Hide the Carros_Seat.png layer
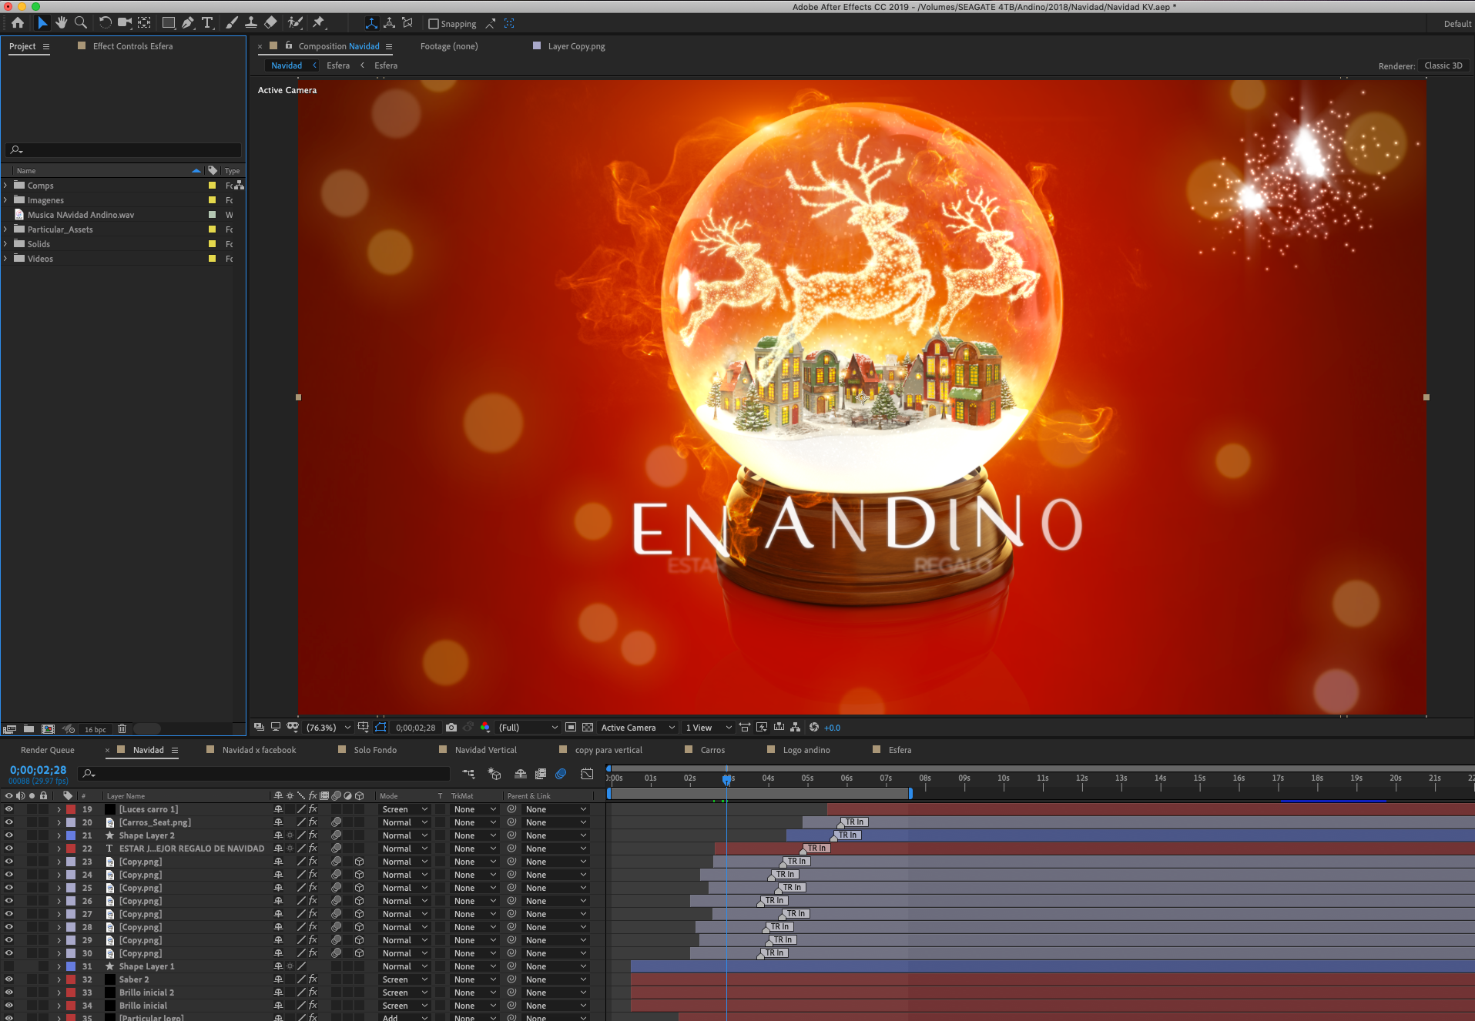This screenshot has width=1475, height=1021. (9, 822)
